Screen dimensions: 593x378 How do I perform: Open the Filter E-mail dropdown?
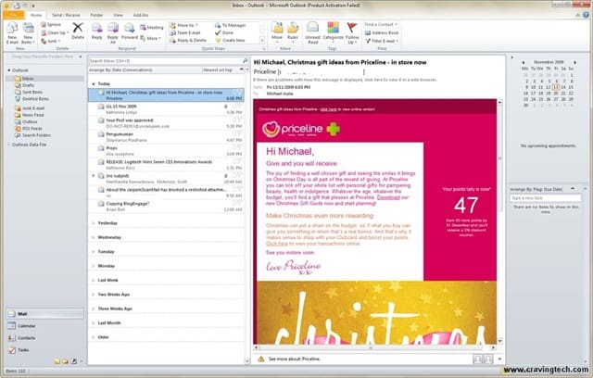pyautogui.click(x=382, y=41)
